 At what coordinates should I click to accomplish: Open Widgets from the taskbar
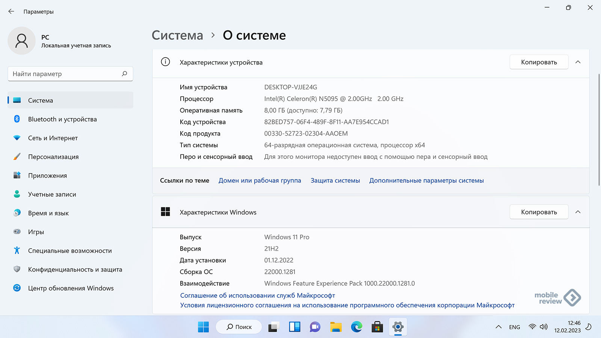tap(294, 327)
